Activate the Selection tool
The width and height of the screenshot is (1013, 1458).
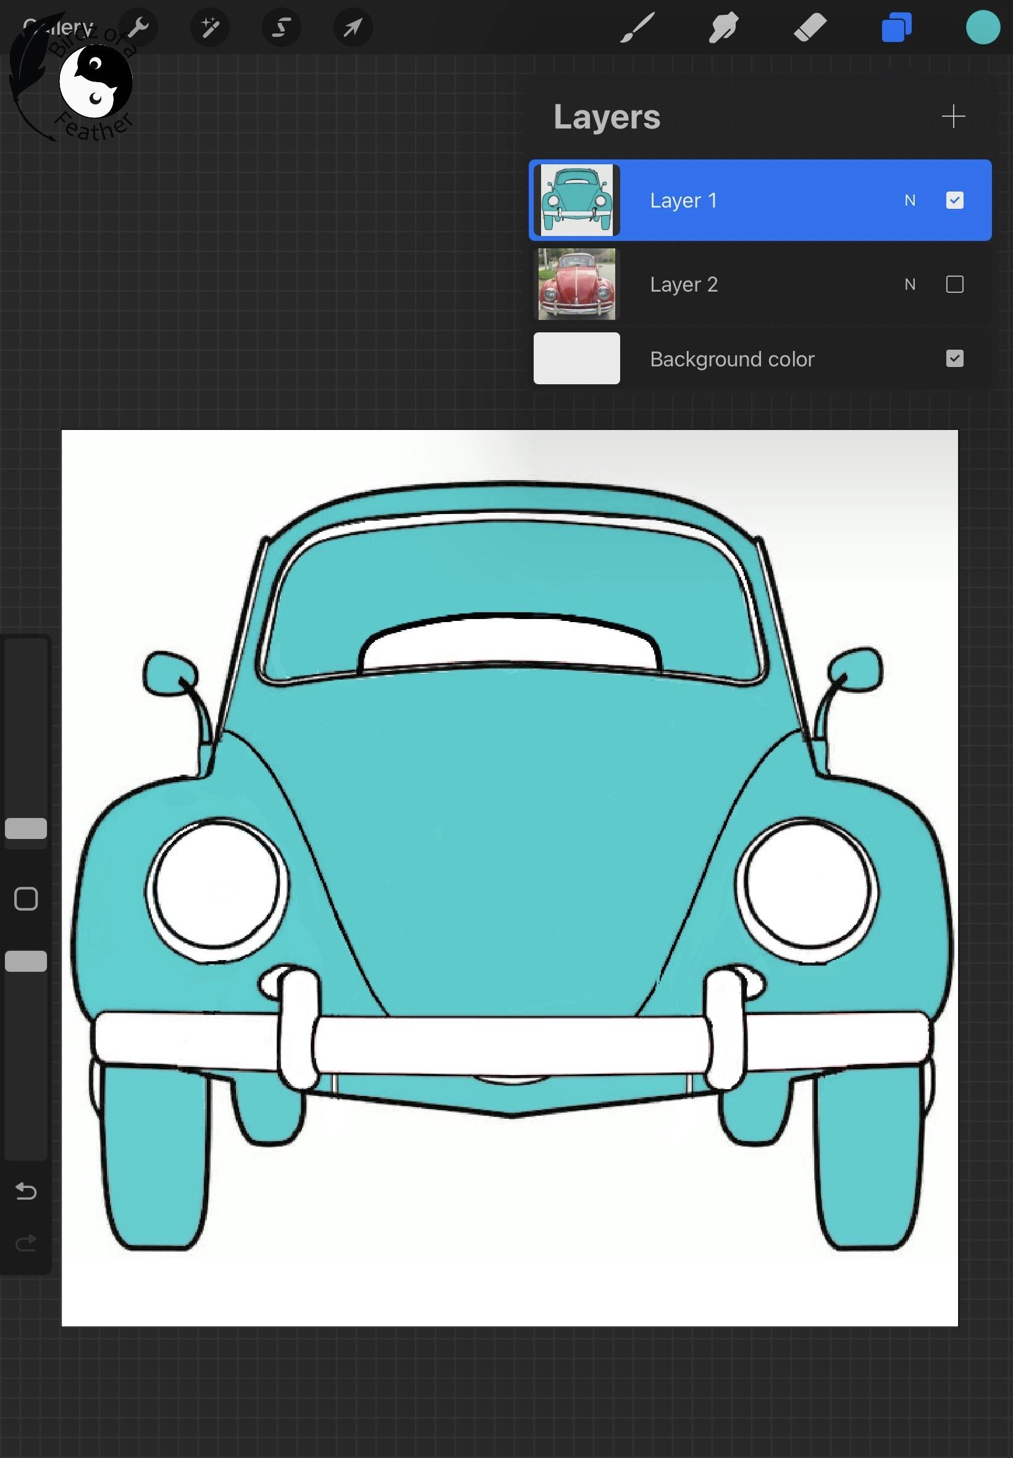281,27
